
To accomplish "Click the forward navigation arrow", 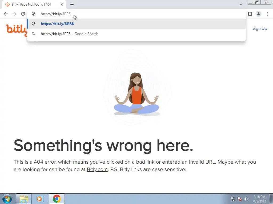I will 14,14.
